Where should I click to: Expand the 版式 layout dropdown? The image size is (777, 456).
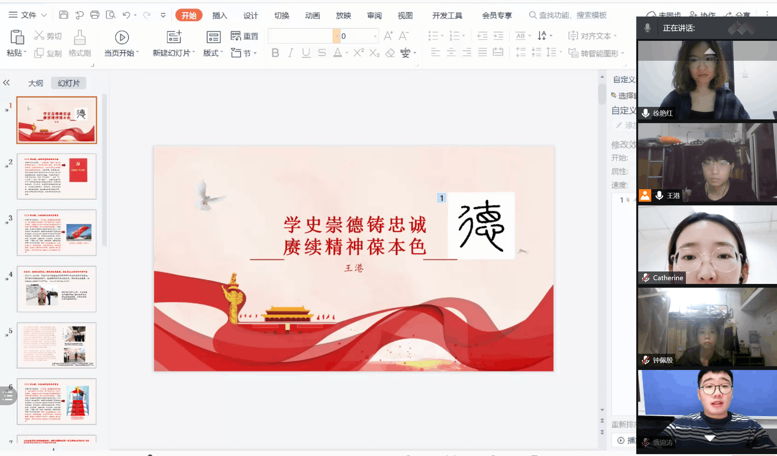[213, 53]
